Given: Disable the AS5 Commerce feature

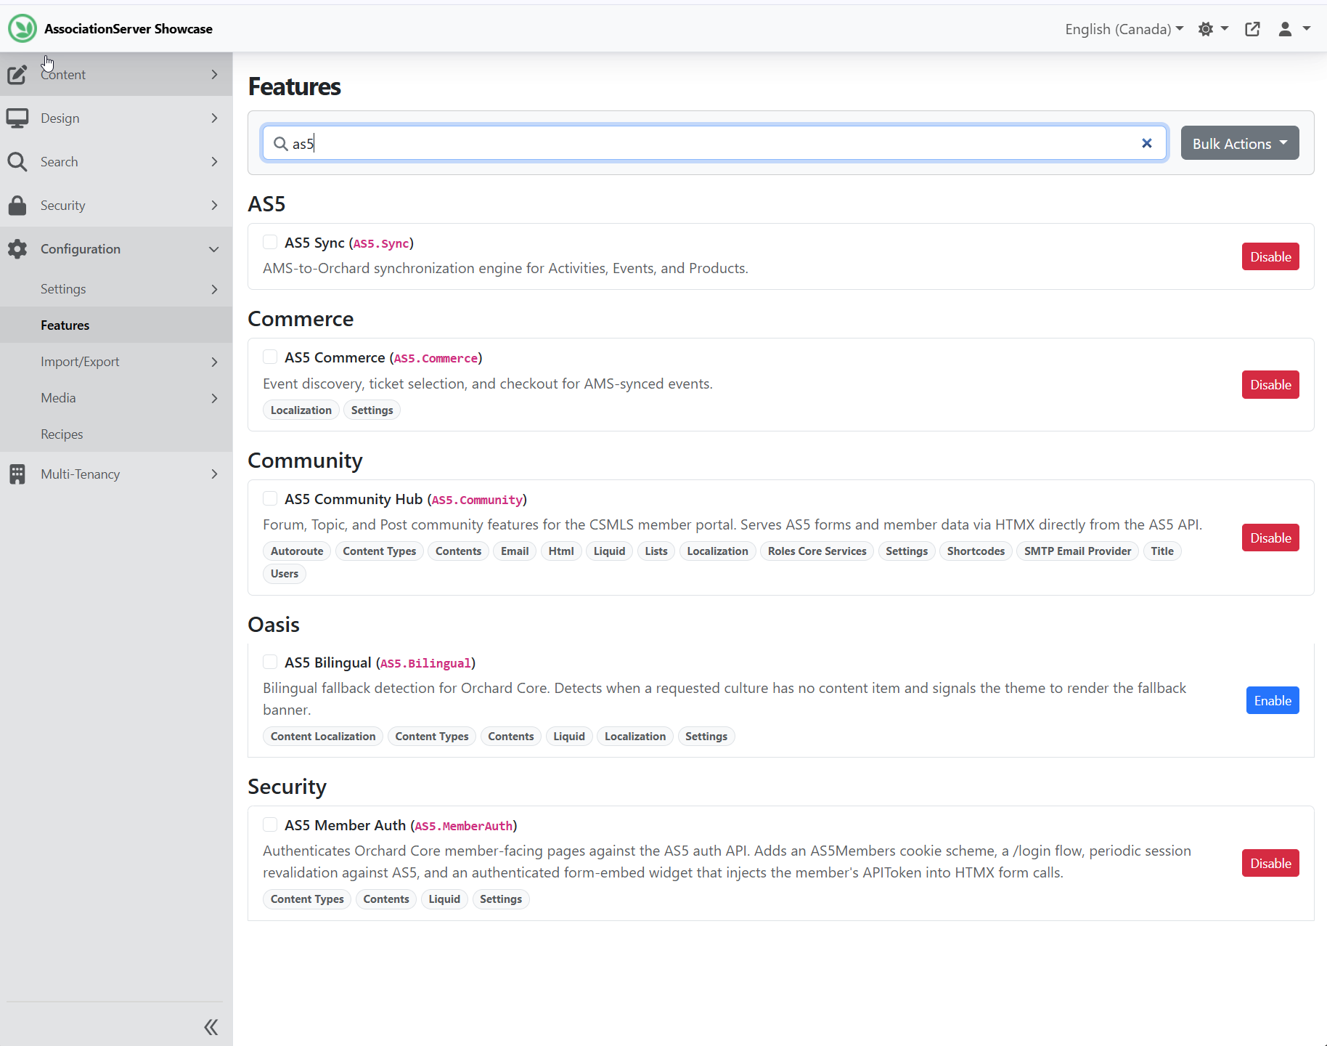Looking at the screenshot, I should tap(1270, 384).
